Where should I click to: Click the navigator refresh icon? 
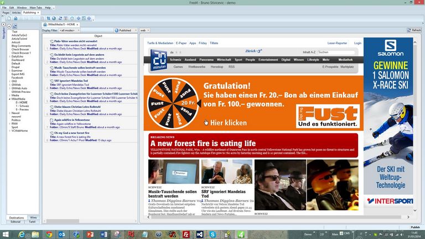coord(14,27)
